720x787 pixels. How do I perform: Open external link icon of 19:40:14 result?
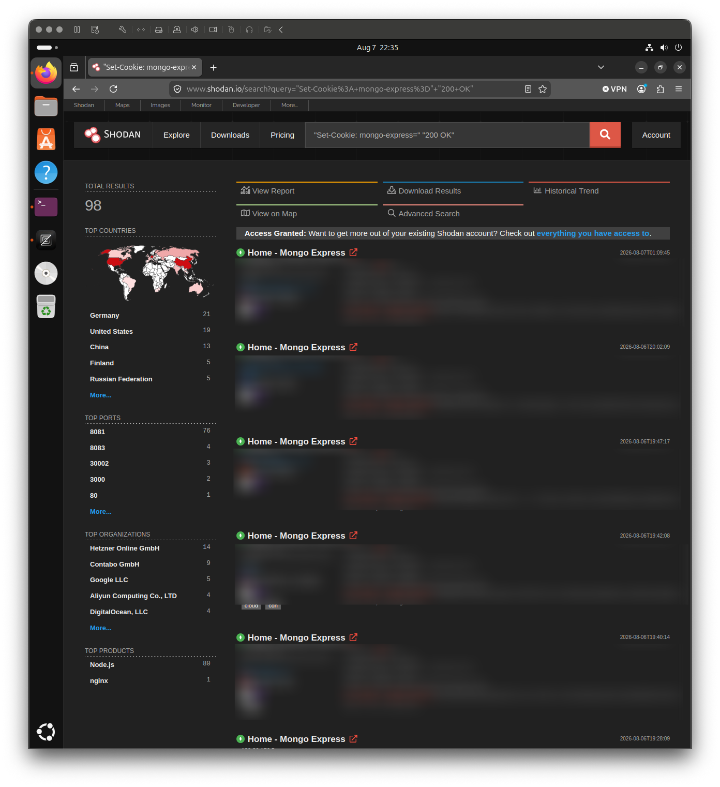pyautogui.click(x=353, y=637)
